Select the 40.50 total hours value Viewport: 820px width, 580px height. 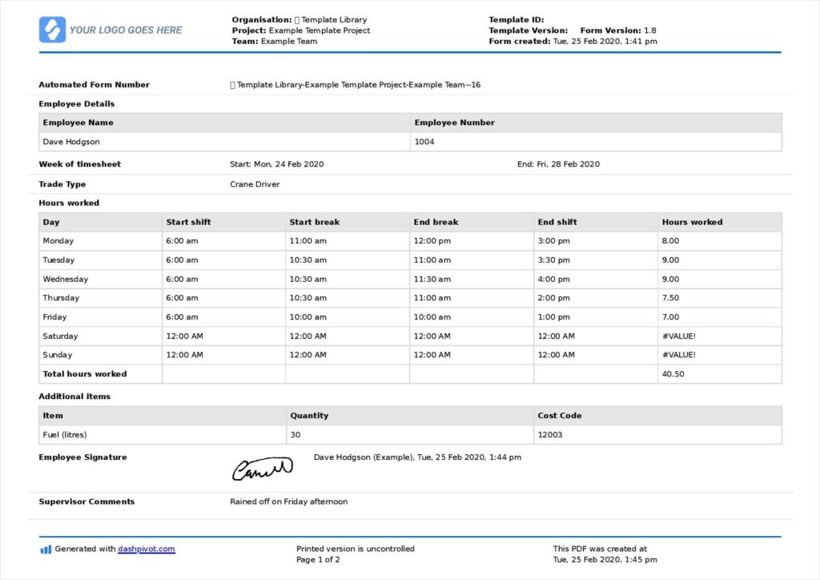[x=673, y=373]
